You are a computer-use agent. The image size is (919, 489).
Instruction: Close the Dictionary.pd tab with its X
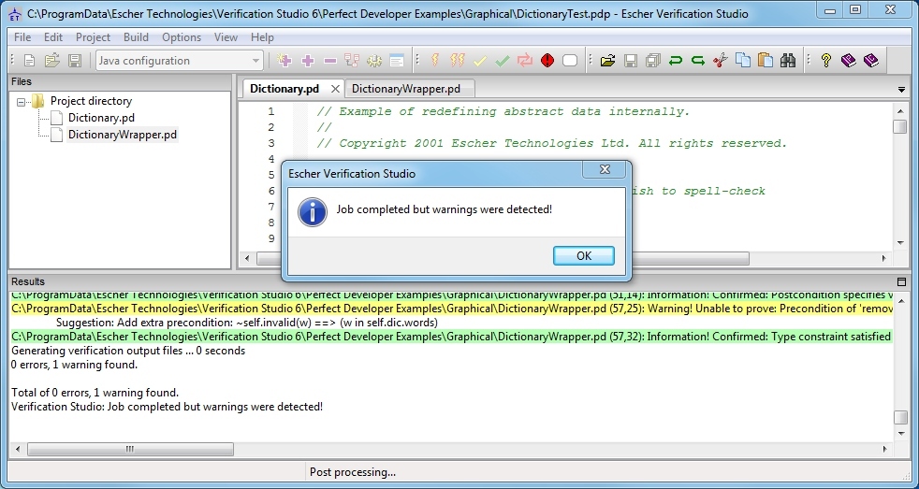coord(335,89)
